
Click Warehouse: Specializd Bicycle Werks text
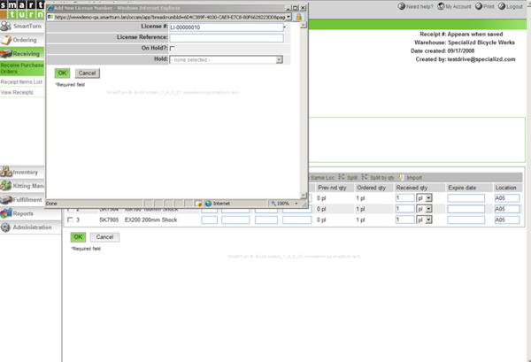coord(465,42)
